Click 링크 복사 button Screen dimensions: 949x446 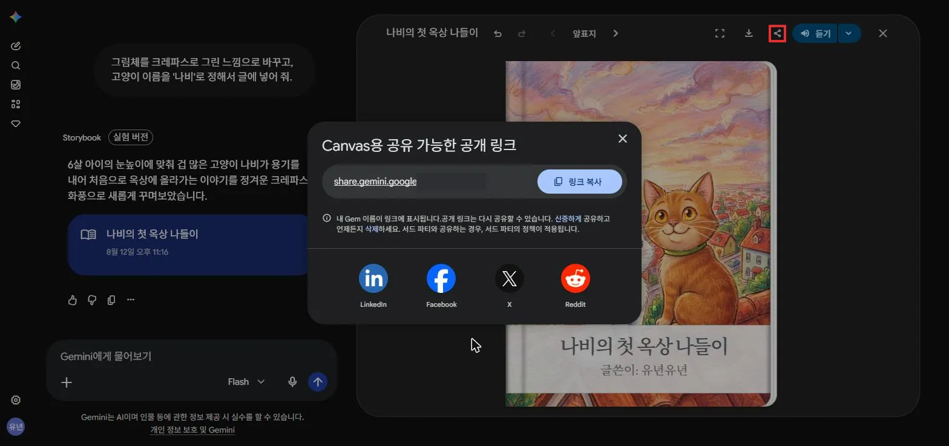(x=579, y=182)
